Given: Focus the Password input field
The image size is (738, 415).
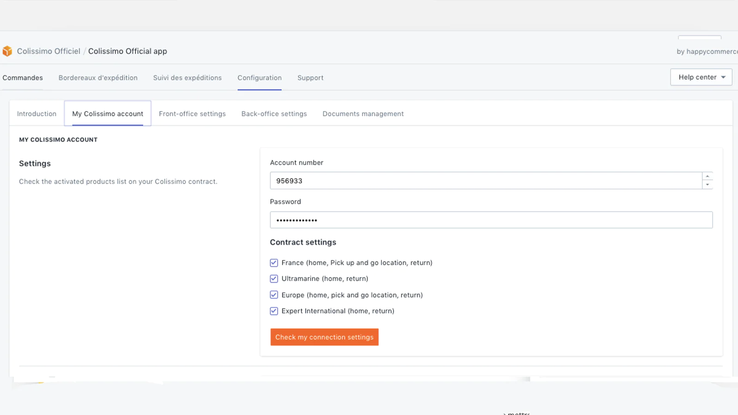Looking at the screenshot, I should click(491, 220).
